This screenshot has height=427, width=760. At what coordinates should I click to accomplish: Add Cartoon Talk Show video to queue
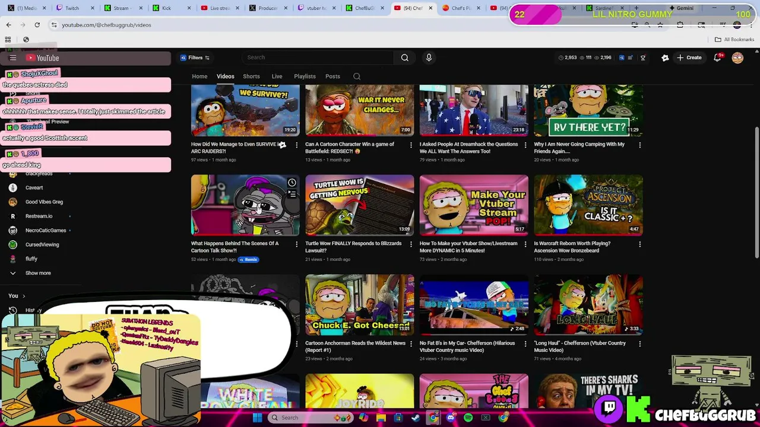point(292,194)
